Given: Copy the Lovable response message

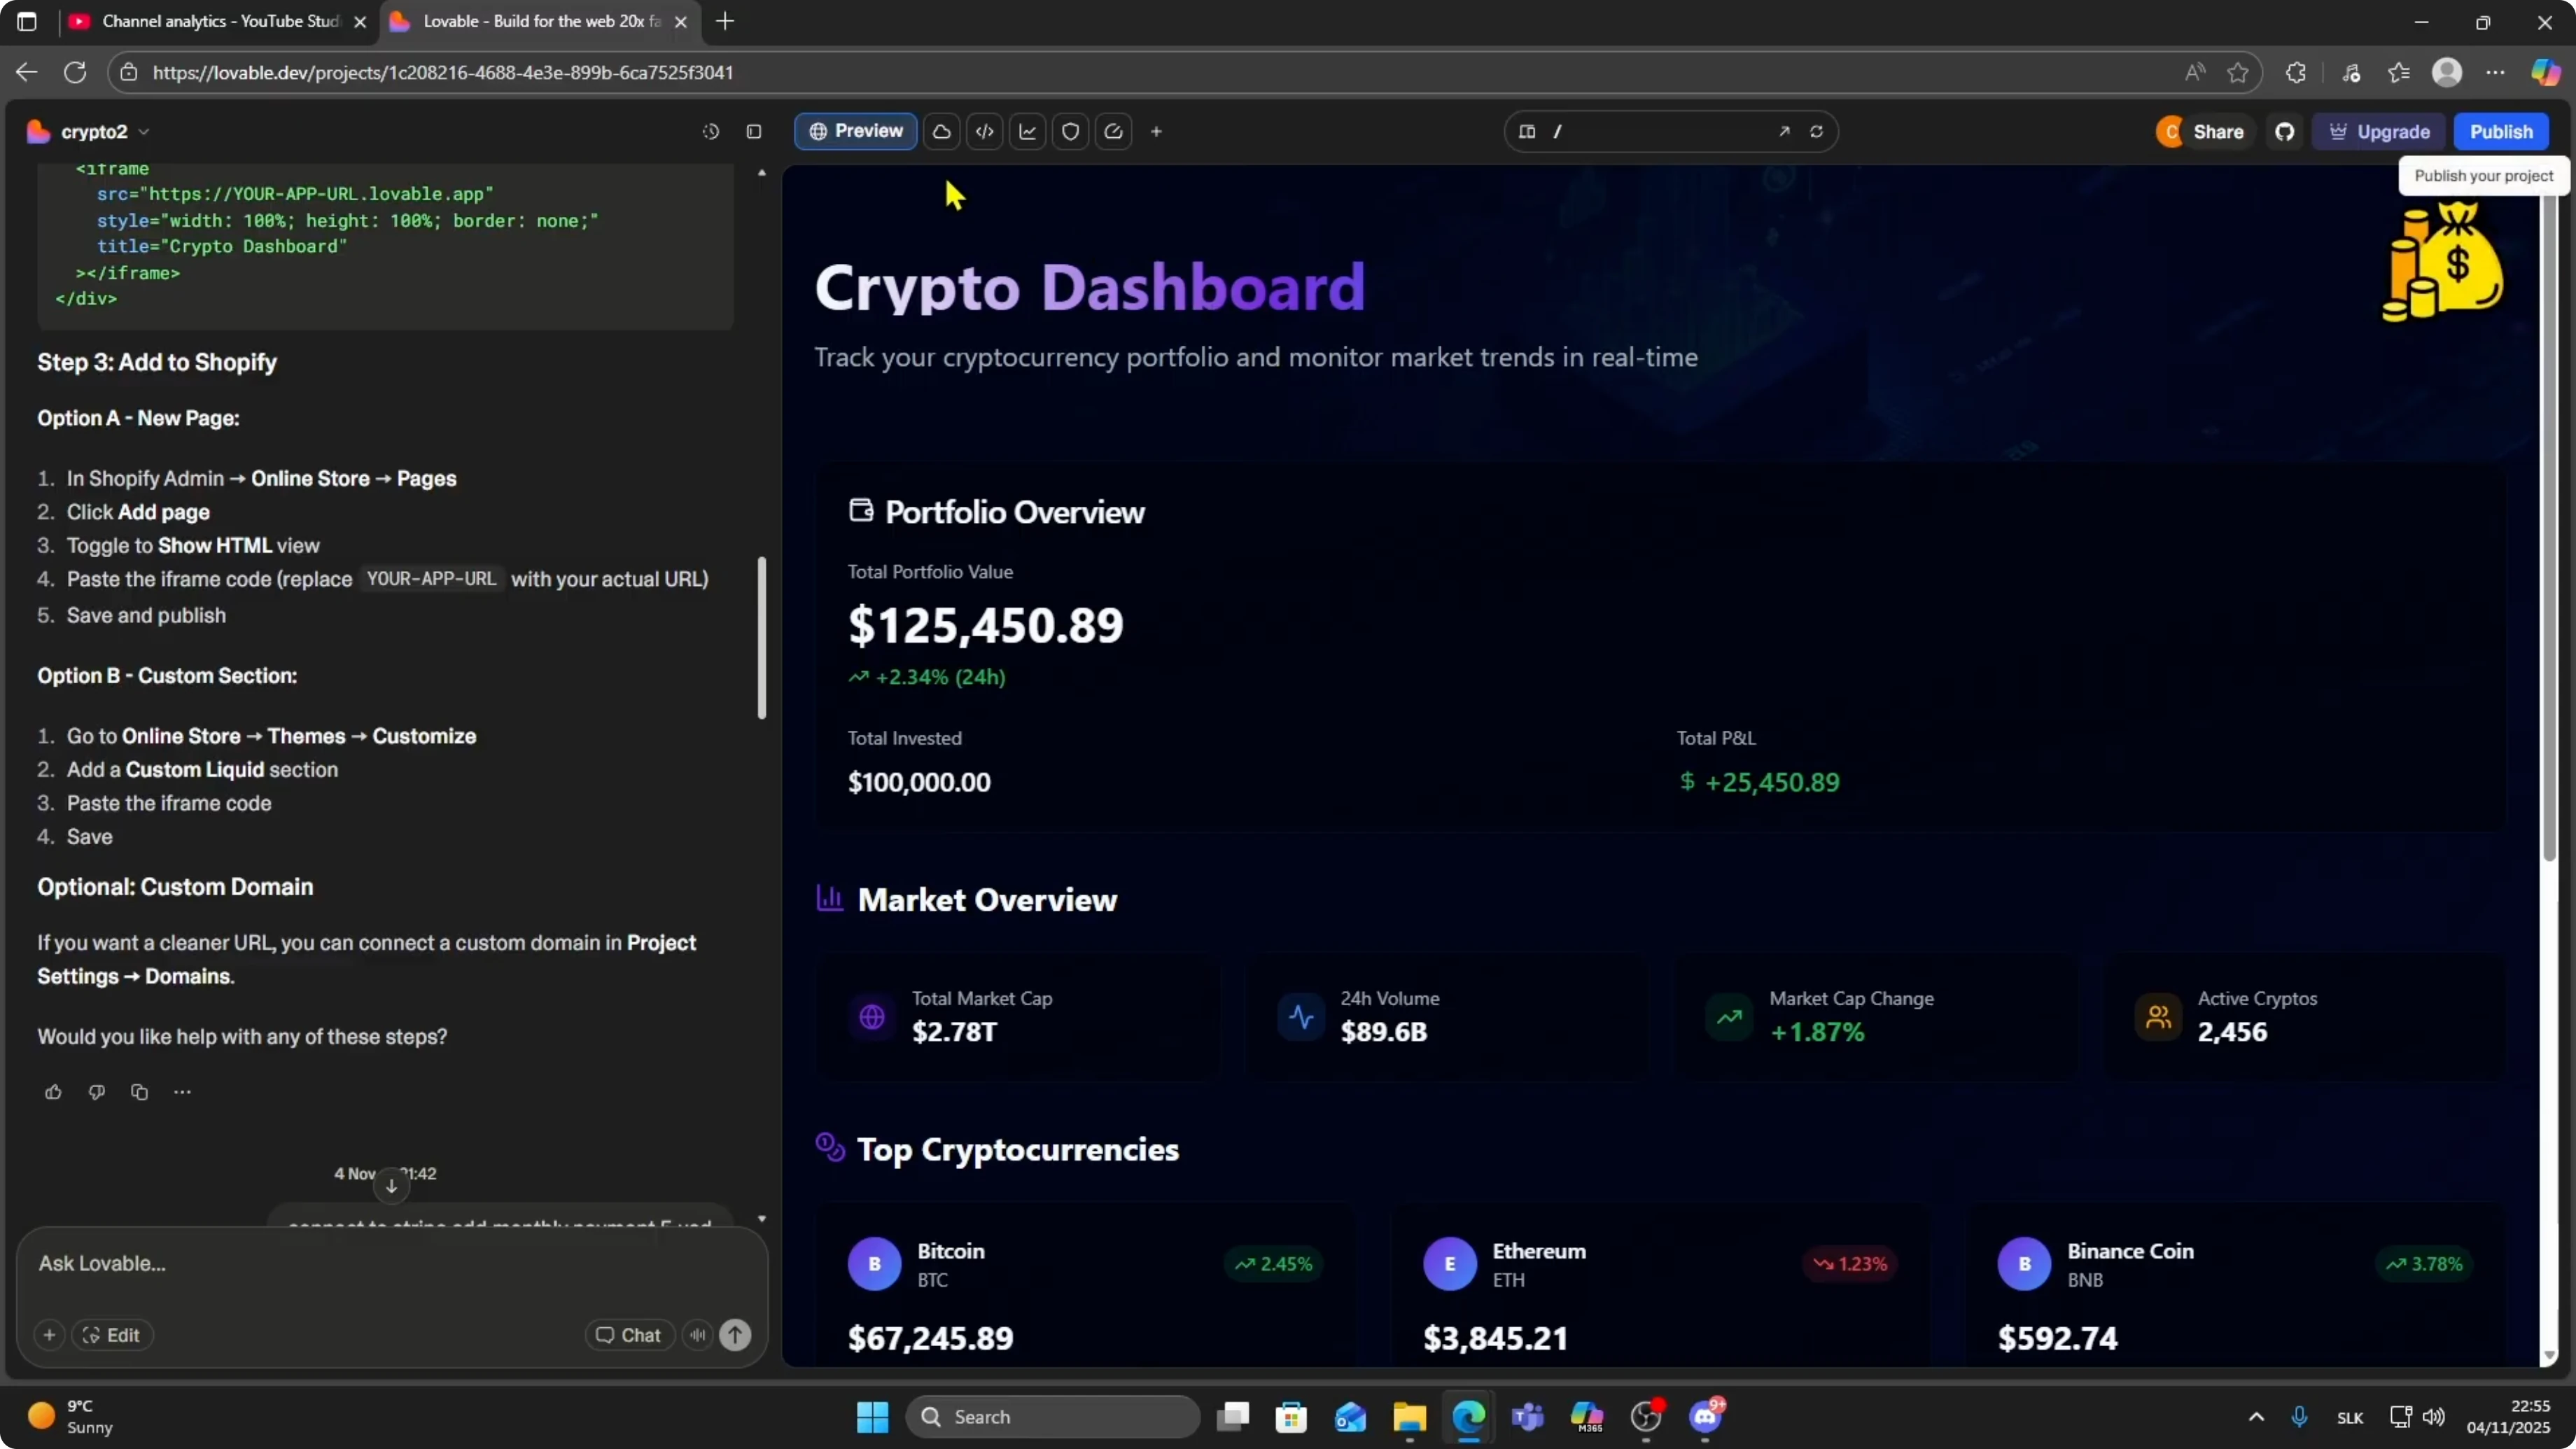Looking at the screenshot, I should tap(140, 1092).
